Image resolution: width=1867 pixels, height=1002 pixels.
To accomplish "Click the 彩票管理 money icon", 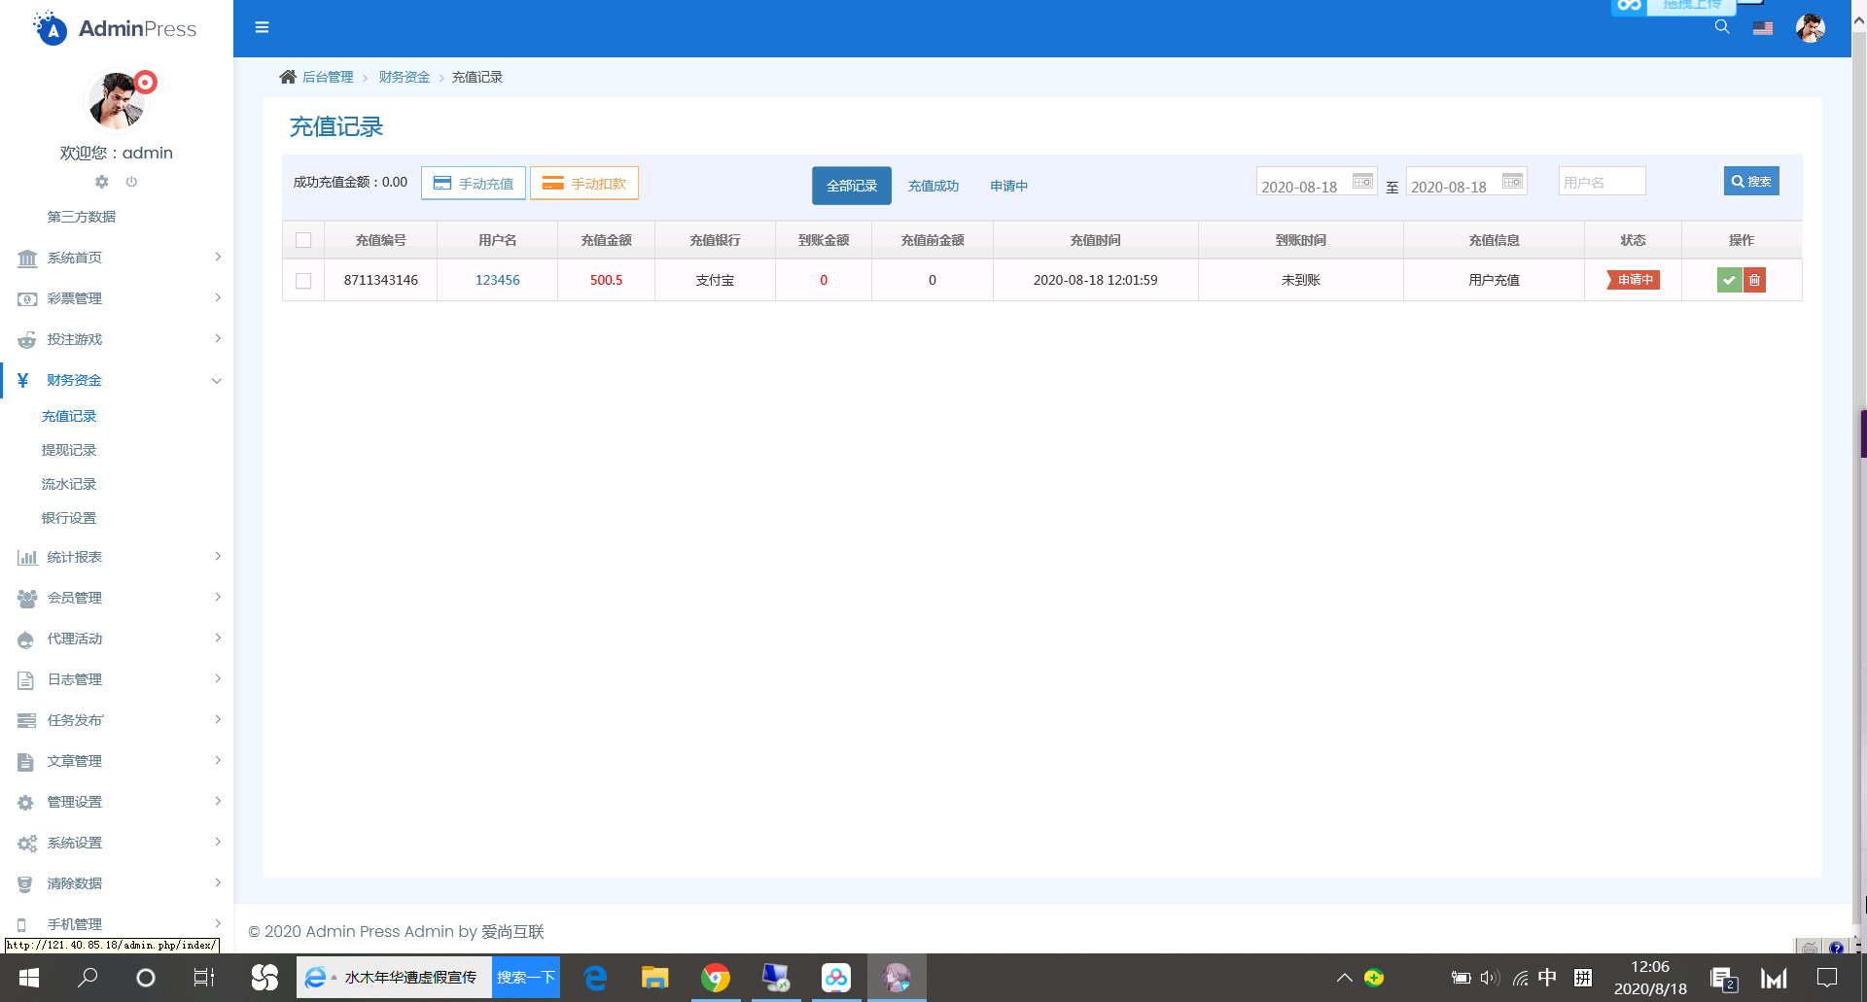I will pos(26,298).
